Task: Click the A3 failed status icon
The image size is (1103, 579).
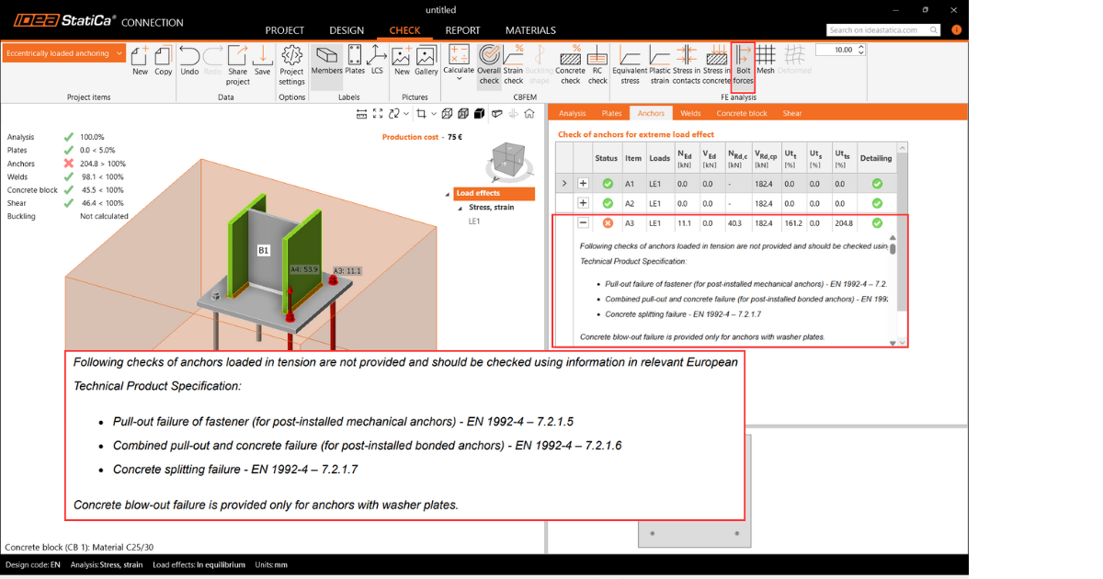Action: (x=607, y=222)
